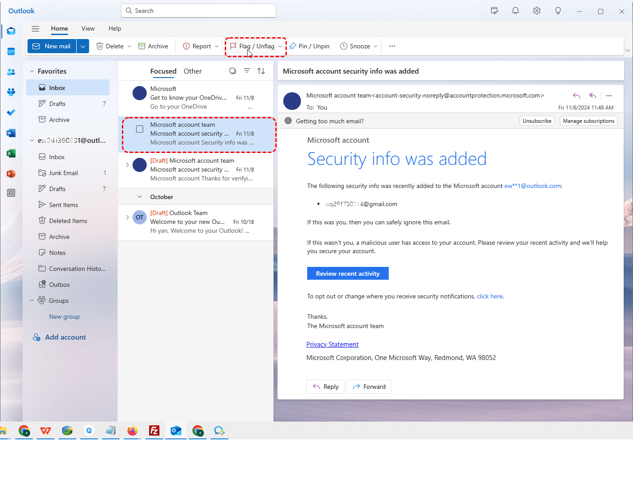Open the Privacy Statement link
Viewport: 633px width, 485px height.
[x=332, y=344]
